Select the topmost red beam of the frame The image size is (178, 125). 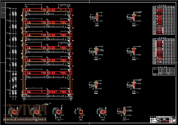click(x=47, y=10)
